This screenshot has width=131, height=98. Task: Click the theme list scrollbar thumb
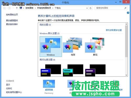[126, 41]
